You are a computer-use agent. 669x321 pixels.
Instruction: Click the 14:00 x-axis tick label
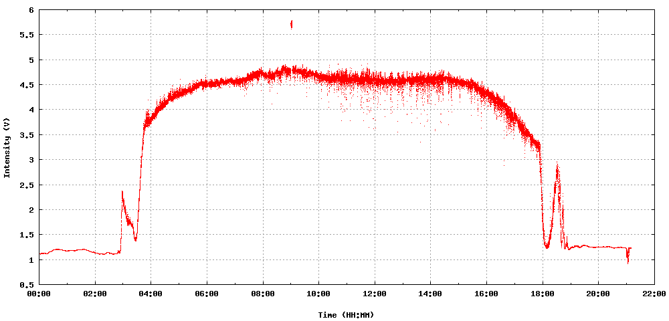(430, 294)
